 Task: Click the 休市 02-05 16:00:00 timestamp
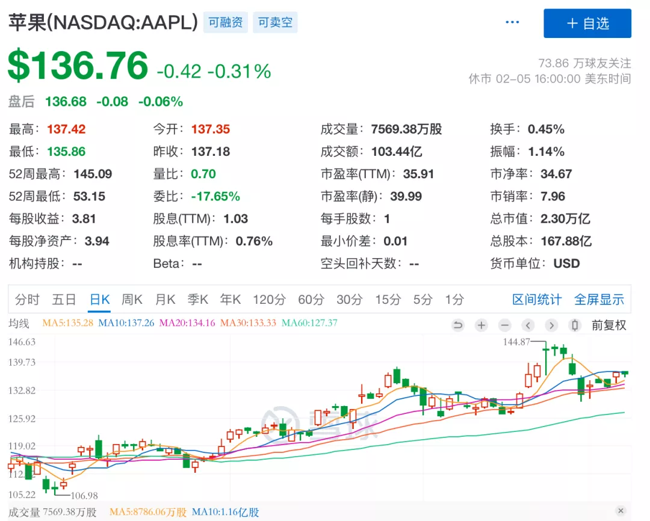[x=549, y=79]
